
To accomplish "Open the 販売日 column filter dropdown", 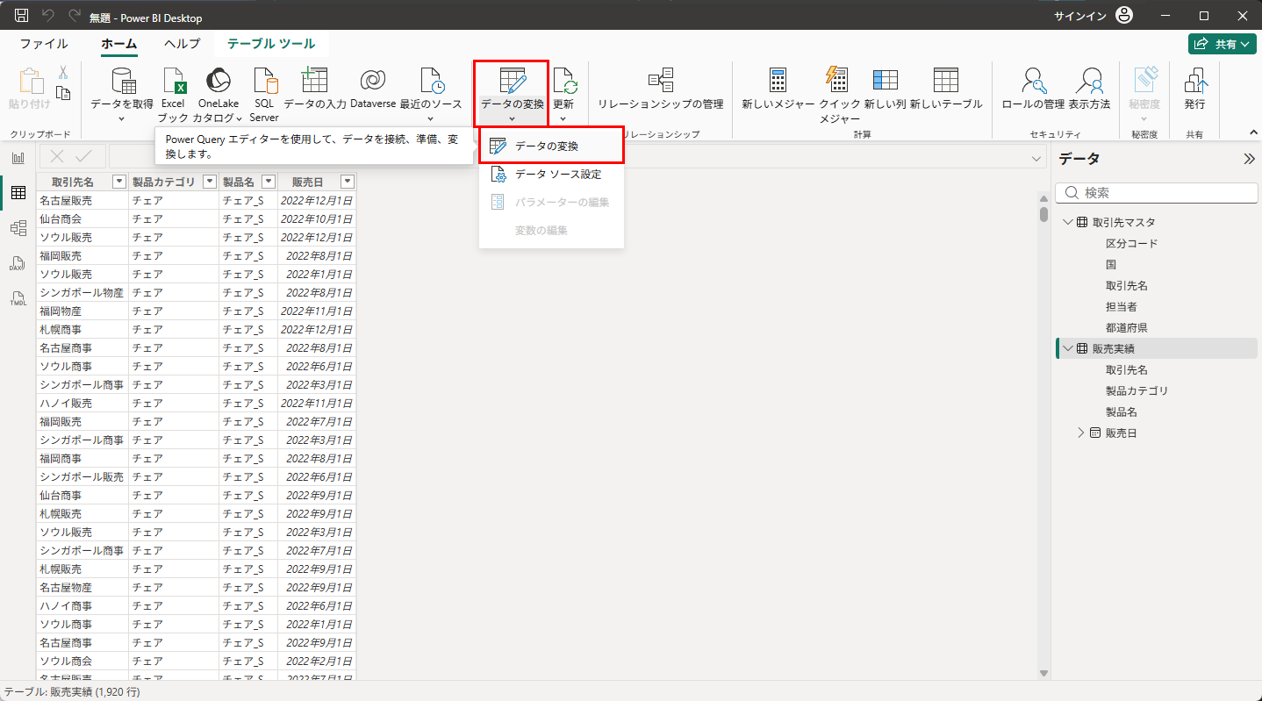I will (x=348, y=182).
